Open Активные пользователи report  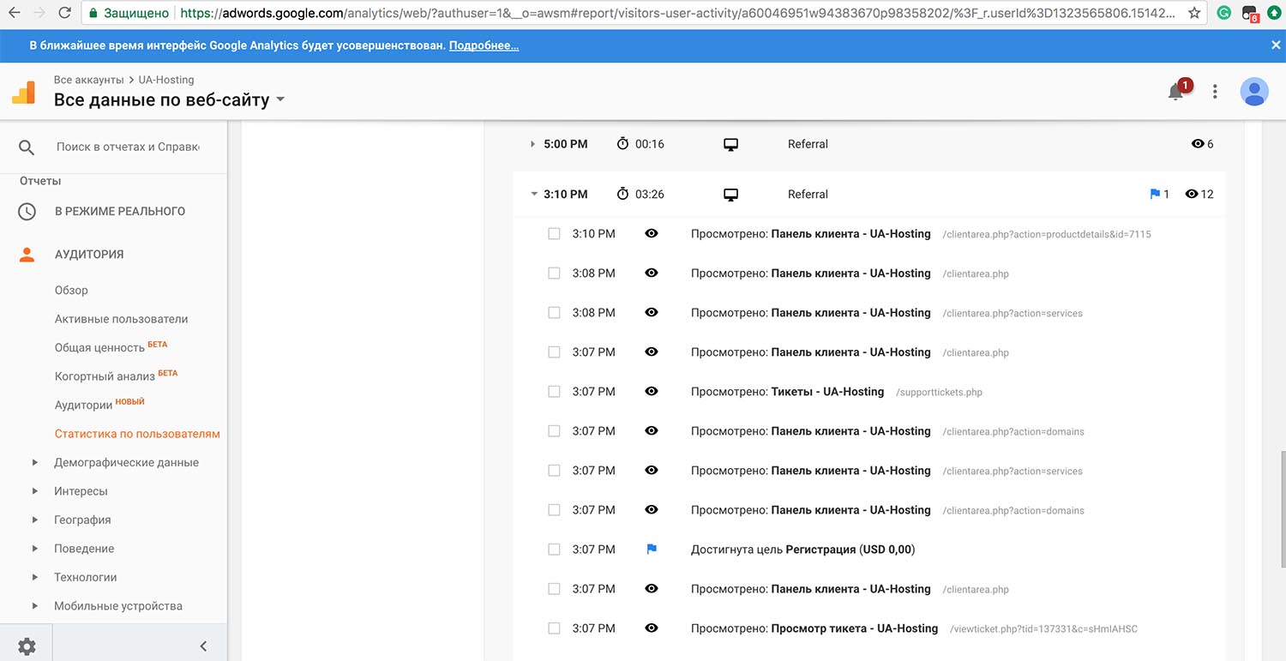click(x=121, y=319)
